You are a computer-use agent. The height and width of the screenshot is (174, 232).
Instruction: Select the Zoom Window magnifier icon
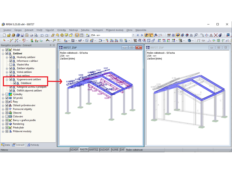[140, 40]
